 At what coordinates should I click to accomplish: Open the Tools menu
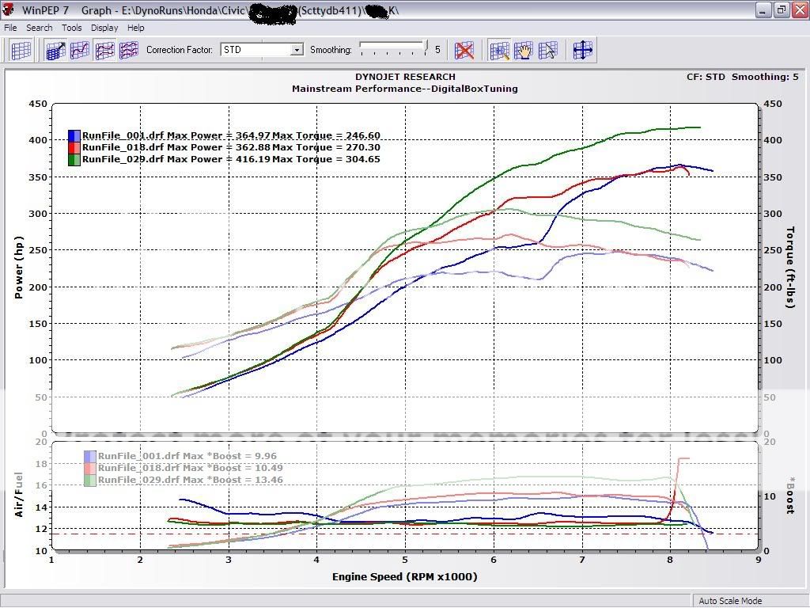point(72,28)
